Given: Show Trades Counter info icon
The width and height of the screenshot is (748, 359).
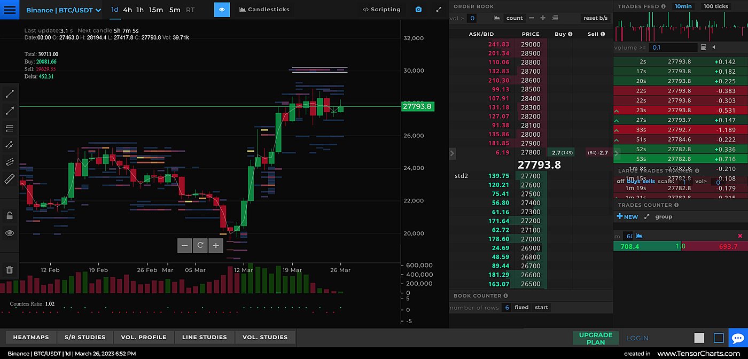Looking at the screenshot, I should (676, 205).
